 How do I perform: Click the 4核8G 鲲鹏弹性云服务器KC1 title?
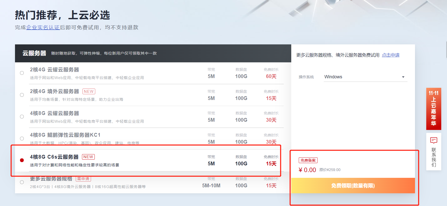point(65,135)
